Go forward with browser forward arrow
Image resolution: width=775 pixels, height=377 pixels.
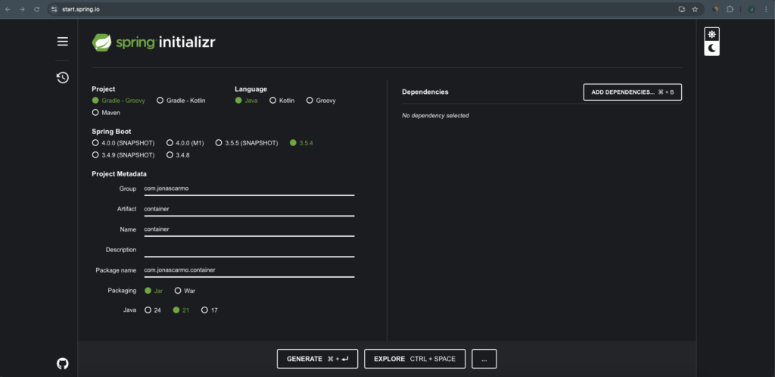coord(22,9)
